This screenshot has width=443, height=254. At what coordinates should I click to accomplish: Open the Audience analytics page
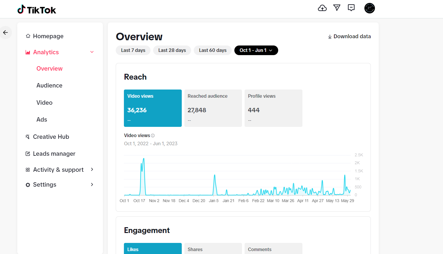[x=49, y=85]
